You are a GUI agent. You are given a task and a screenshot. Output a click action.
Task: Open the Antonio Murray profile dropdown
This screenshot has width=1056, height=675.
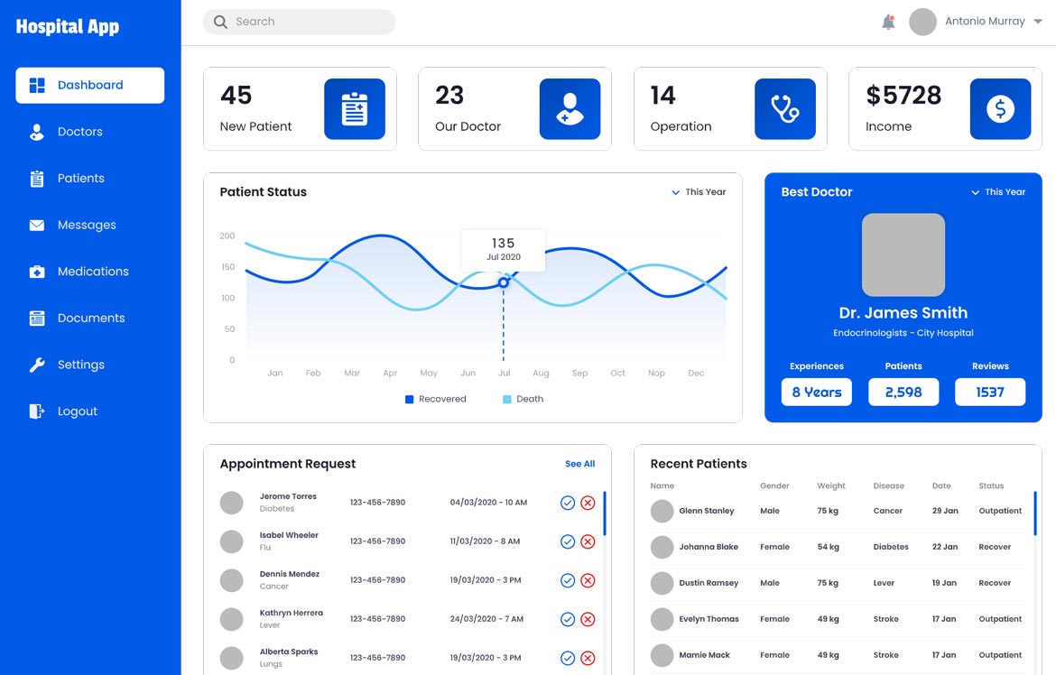click(x=977, y=21)
